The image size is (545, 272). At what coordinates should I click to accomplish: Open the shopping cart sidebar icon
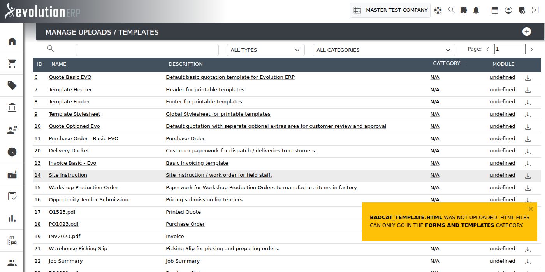[12, 63]
